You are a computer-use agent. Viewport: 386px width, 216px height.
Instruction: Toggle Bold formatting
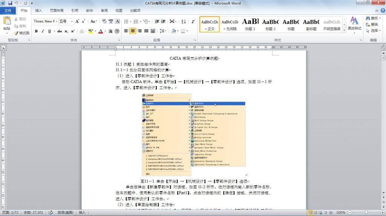[x=36, y=31]
